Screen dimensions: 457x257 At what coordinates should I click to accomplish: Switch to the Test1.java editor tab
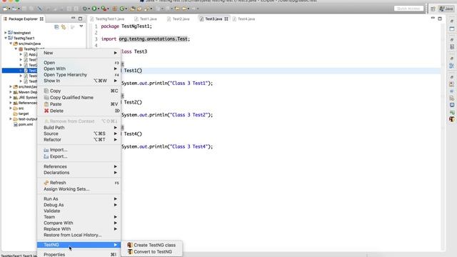(146, 19)
